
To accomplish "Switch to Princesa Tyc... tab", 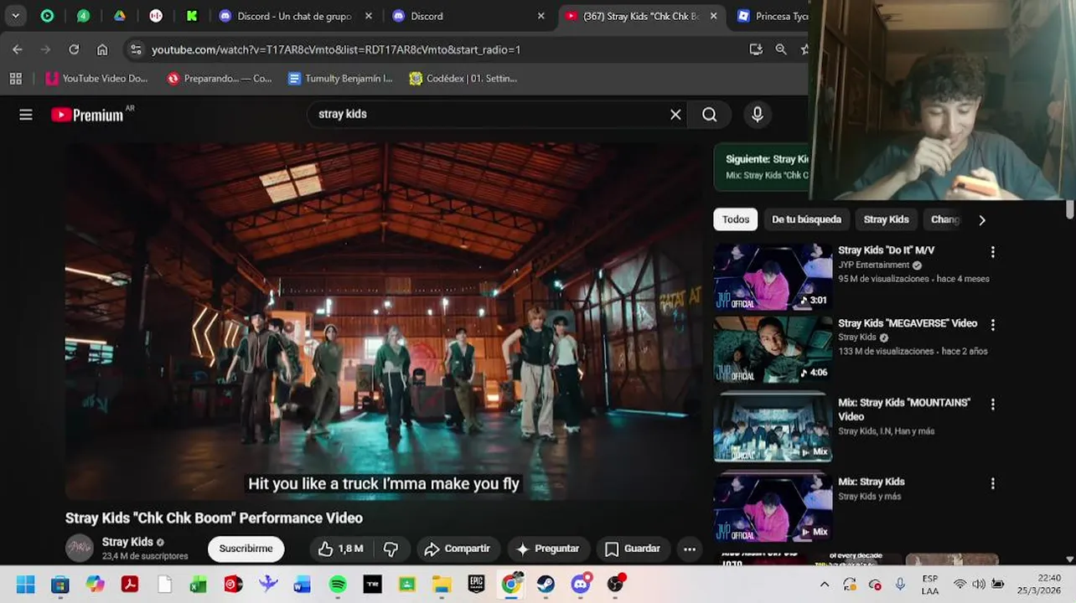I will click(771, 16).
